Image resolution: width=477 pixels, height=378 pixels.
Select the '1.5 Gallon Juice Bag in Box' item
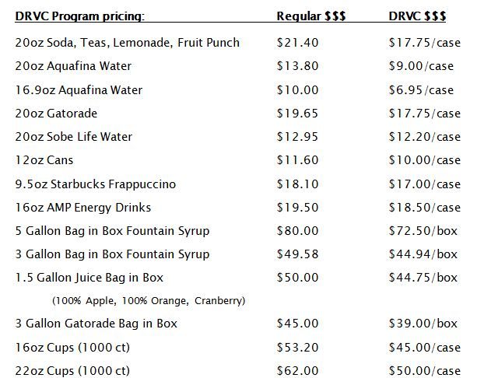pyautogui.click(x=89, y=278)
